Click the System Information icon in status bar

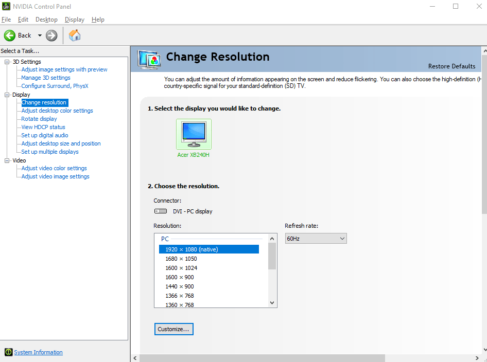click(9, 352)
